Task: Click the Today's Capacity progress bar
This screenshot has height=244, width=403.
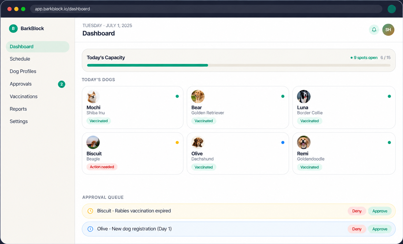Action: point(239,65)
